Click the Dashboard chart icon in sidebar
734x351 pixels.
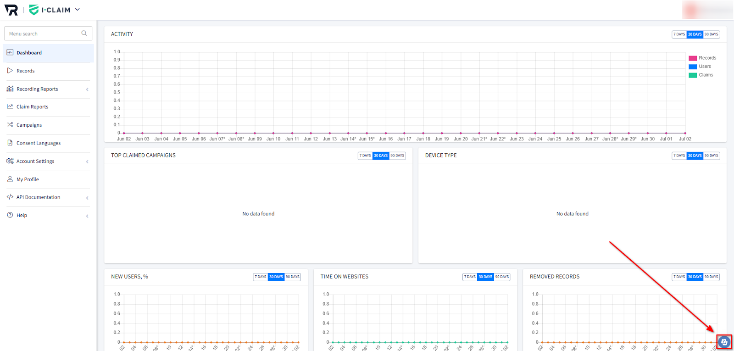pos(10,52)
